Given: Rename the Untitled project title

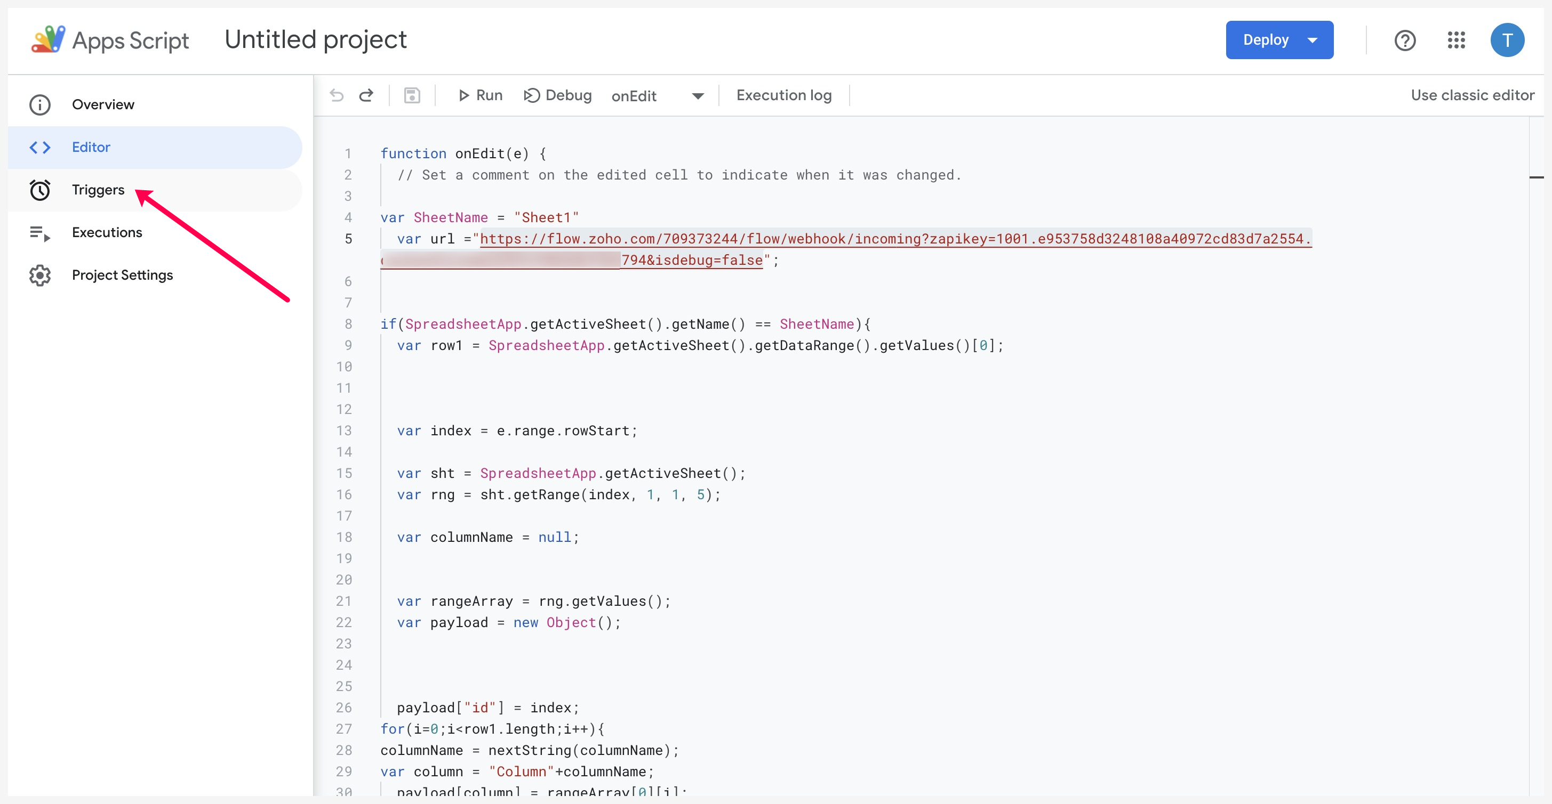Looking at the screenshot, I should 315,40.
